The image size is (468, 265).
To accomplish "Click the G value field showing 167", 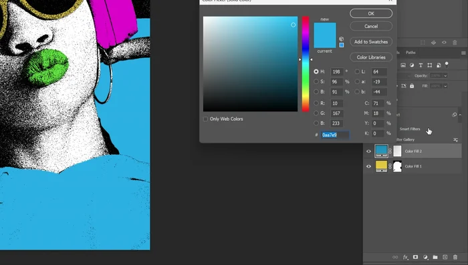I will click(x=337, y=113).
